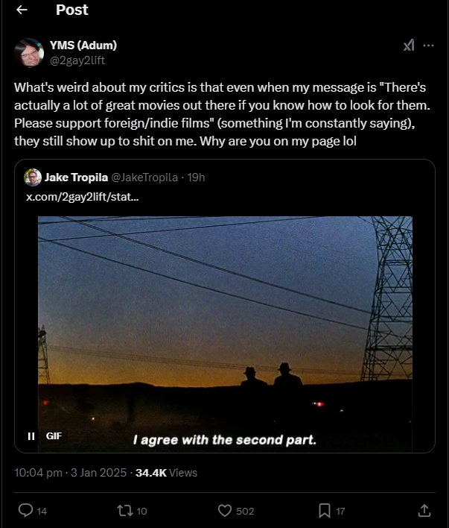The image size is (449, 528).
Task: Open YMS (Adum) profile picture
Action: [x=29, y=53]
